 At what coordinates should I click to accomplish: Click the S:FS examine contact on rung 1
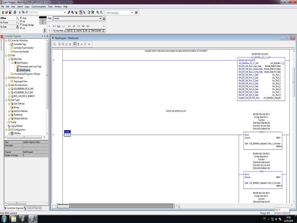pyautogui.click(x=68, y=135)
